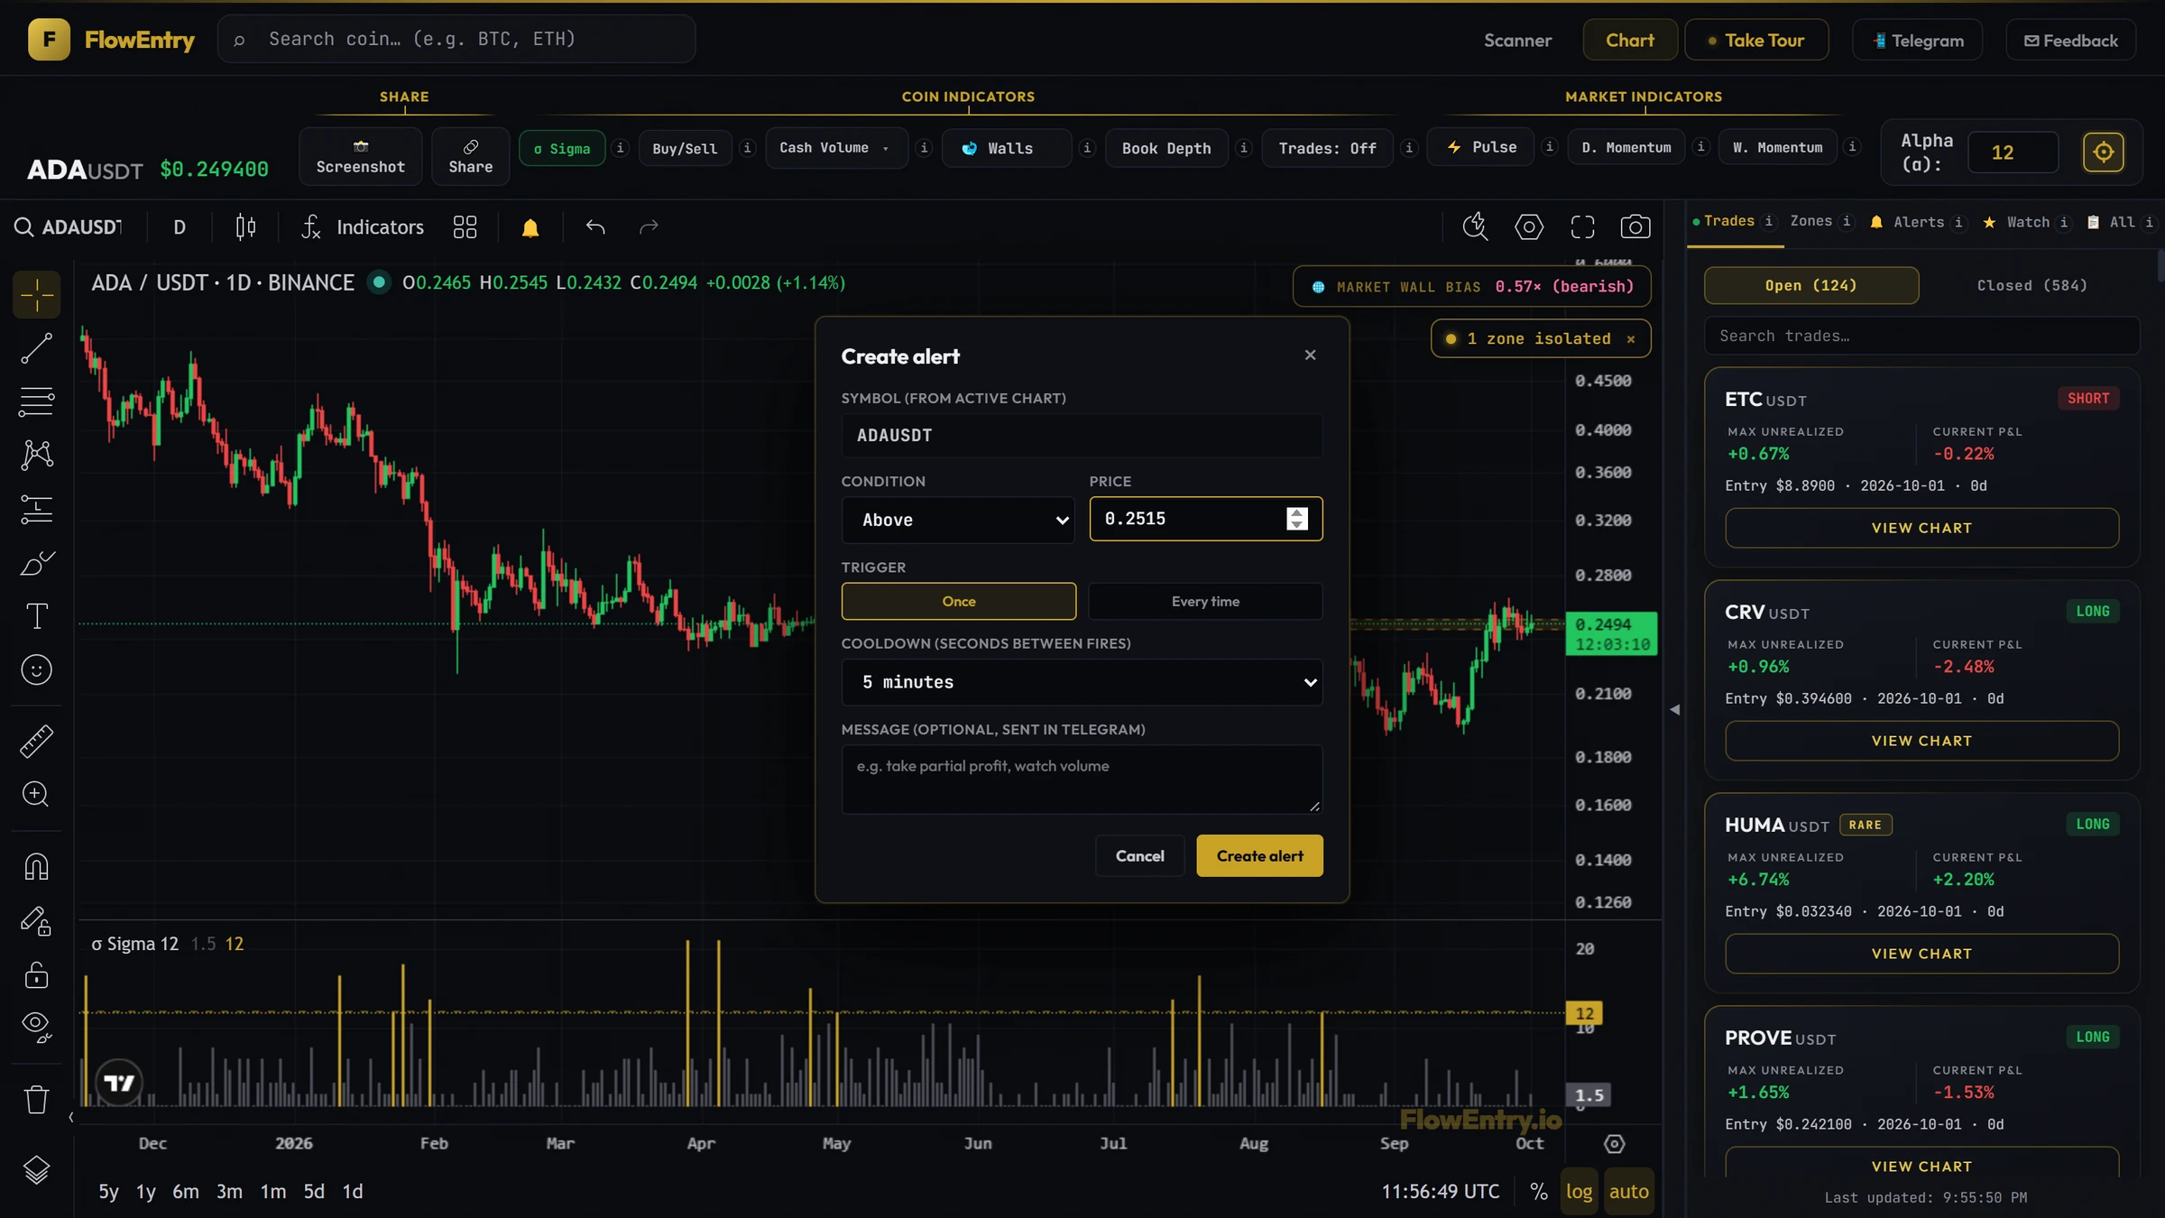Open the Condition Above dropdown

coord(958,520)
